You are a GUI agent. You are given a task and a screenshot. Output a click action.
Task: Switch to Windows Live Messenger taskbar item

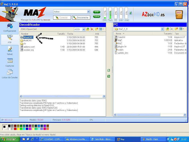[77, 139]
